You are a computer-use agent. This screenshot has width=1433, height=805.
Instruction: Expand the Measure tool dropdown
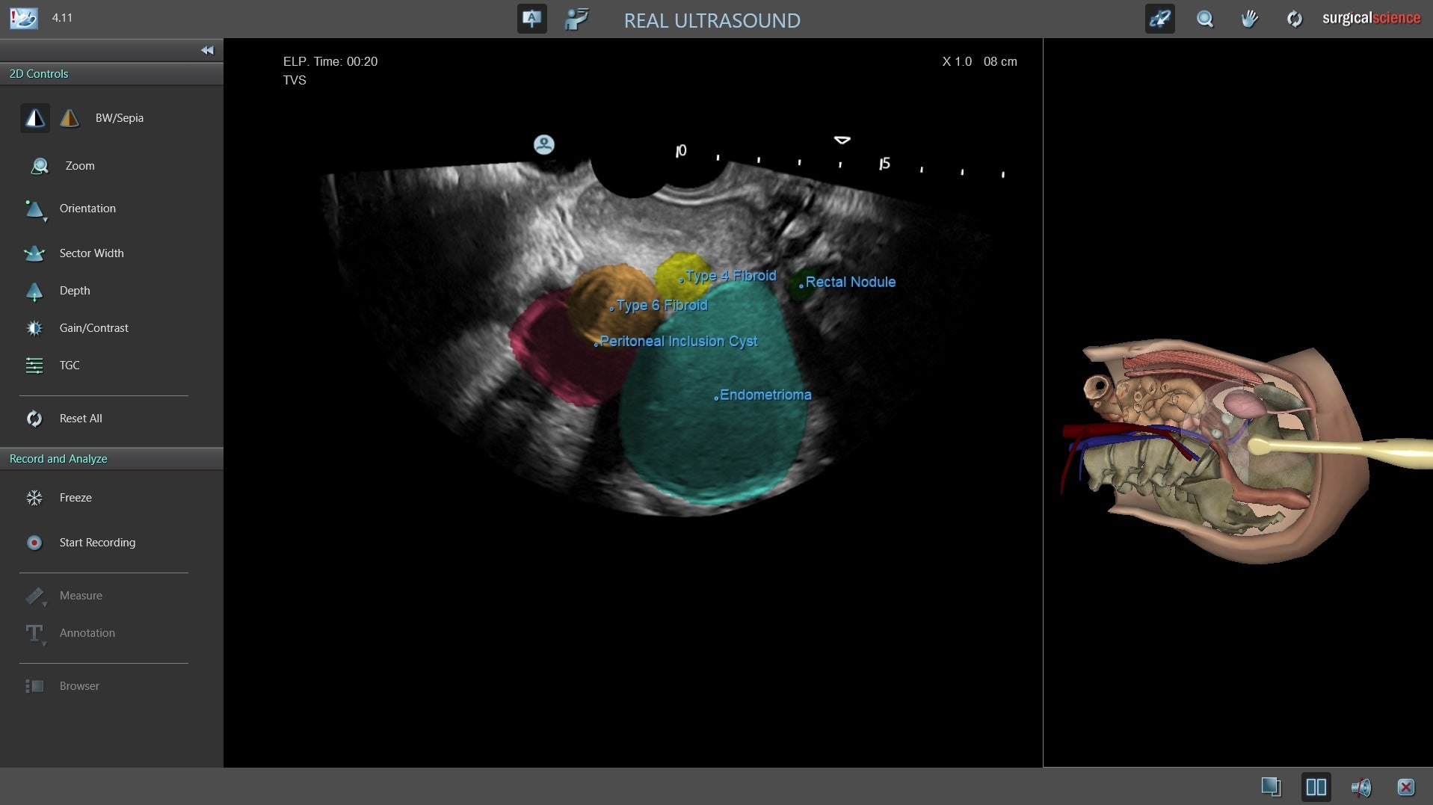point(35,596)
